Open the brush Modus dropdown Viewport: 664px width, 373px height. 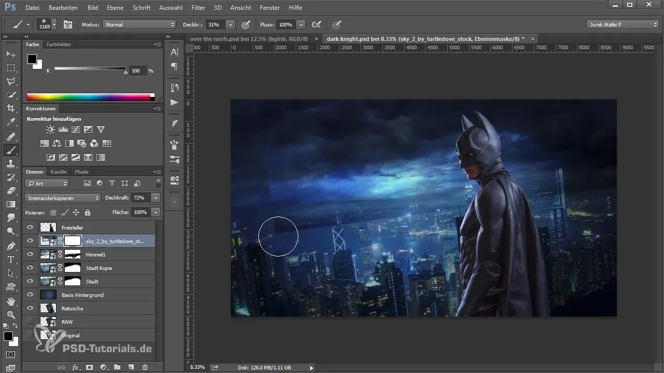(140, 24)
